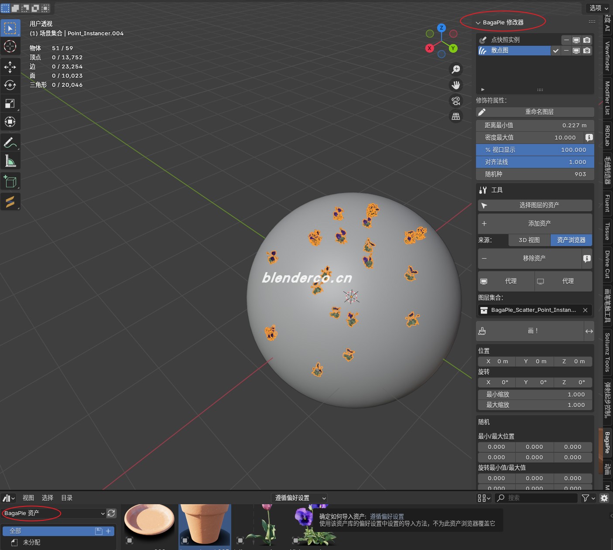Pick the Scale tool
Screen dimensions: 613x550
pyautogui.click(x=10, y=103)
